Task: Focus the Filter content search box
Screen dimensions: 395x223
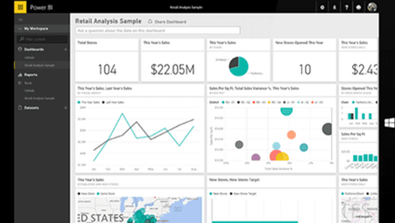Action: (42, 39)
